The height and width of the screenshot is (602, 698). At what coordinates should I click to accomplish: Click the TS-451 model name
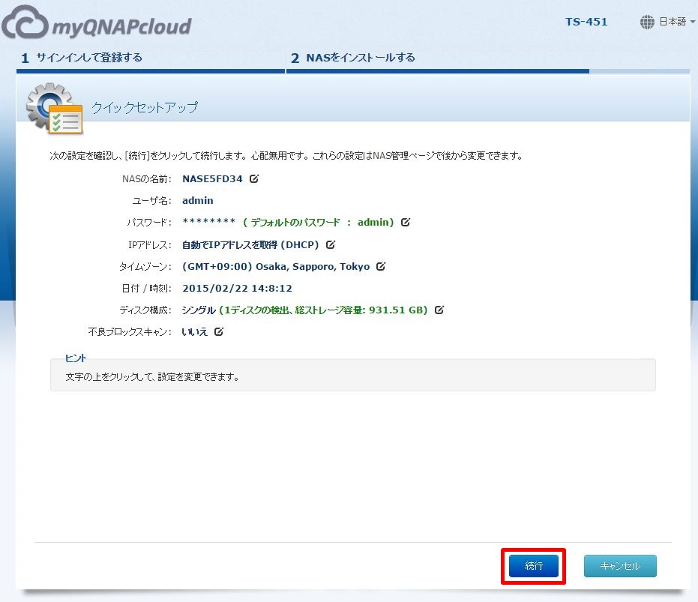[x=586, y=22]
